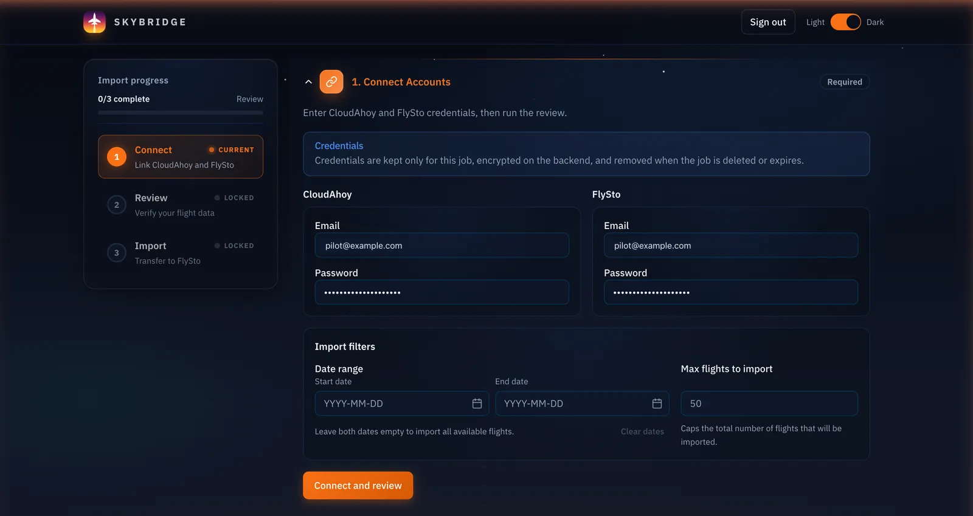Click the Clear dates link
This screenshot has width=973, height=516.
pos(642,432)
